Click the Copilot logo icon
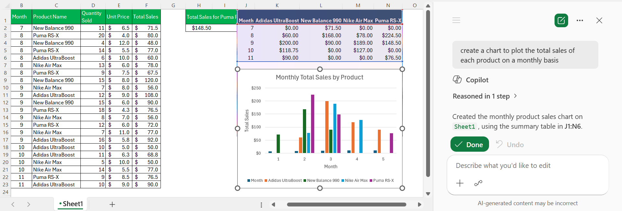 click(457, 80)
